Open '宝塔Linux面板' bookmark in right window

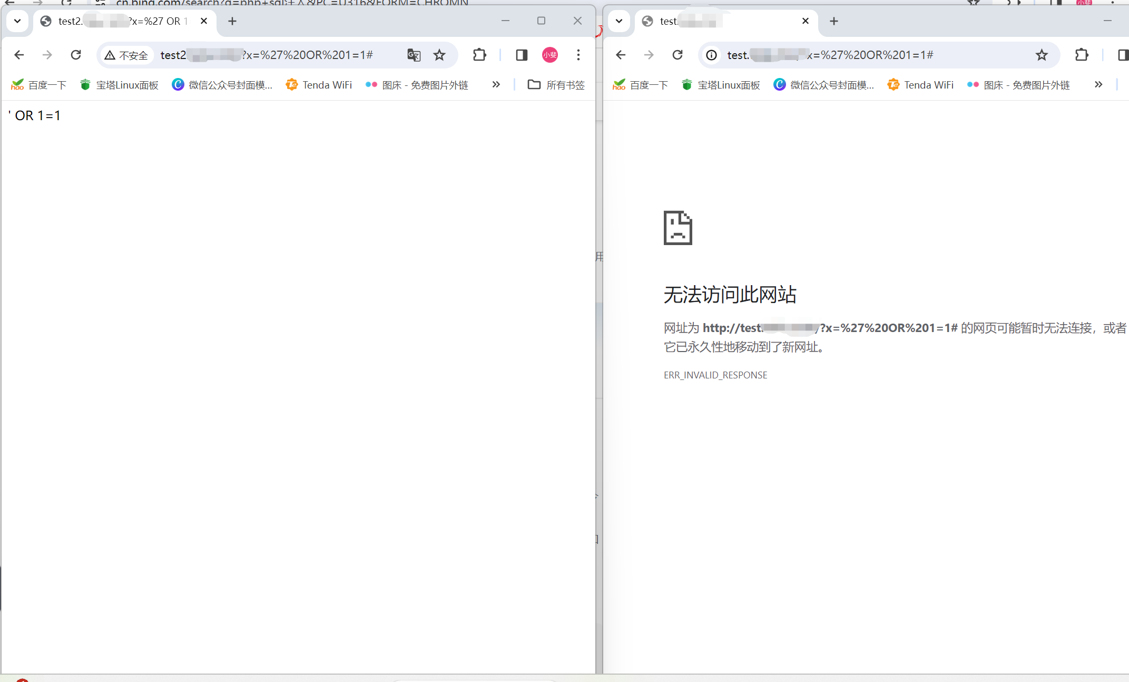coord(721,85)
